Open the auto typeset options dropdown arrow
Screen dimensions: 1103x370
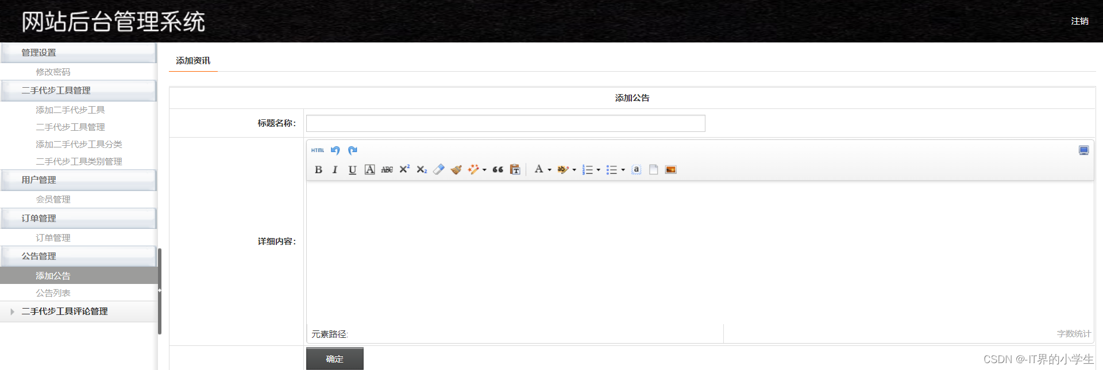(x=484, y=170)
